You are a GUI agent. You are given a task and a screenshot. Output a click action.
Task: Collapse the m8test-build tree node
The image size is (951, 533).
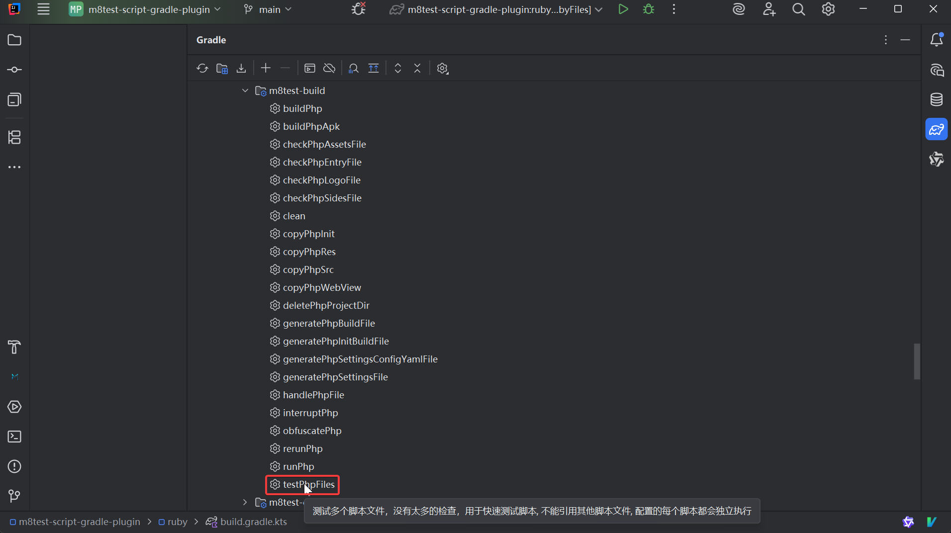coord(245,90)
